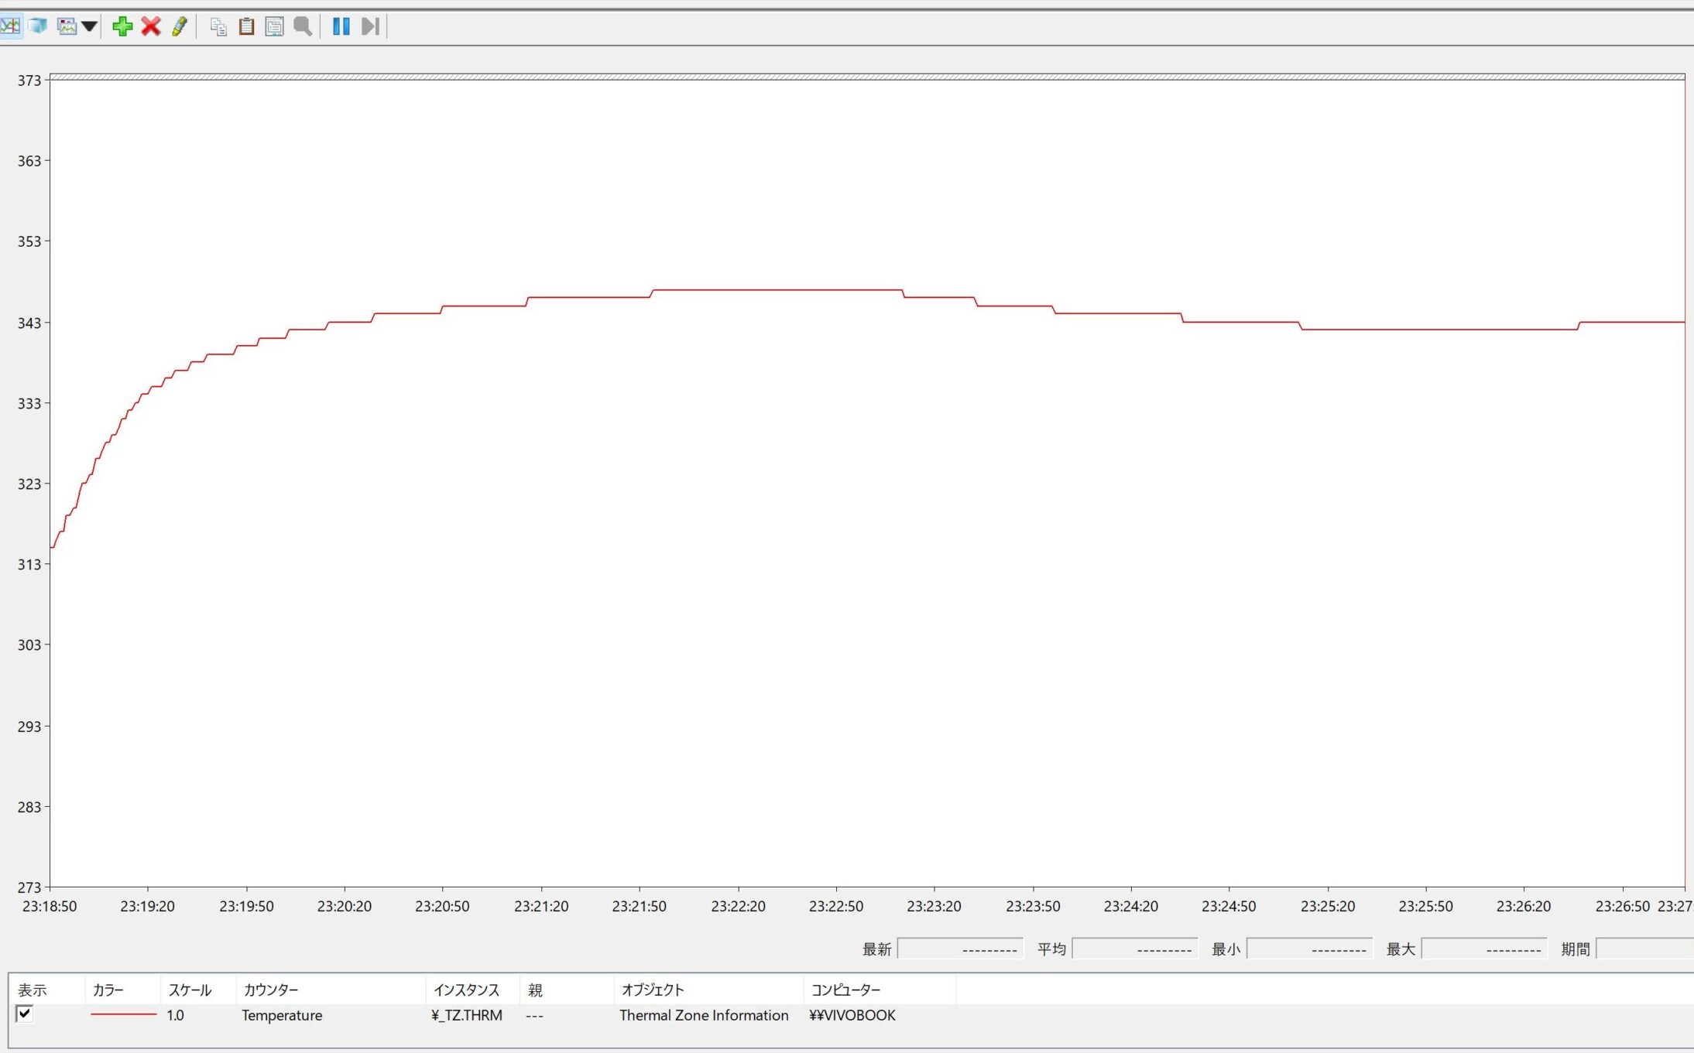The image size is (1694, 1053).
Task: Pause the display with the freeze button
Action: click(x=341, y=26)
